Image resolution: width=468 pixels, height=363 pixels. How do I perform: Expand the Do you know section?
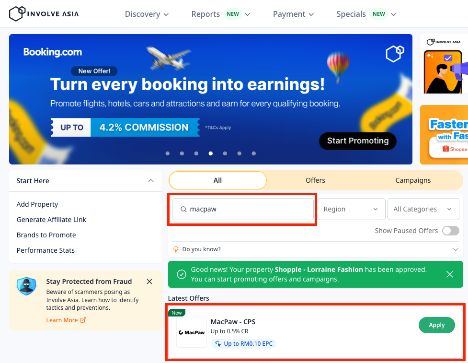tap(455, 249)
